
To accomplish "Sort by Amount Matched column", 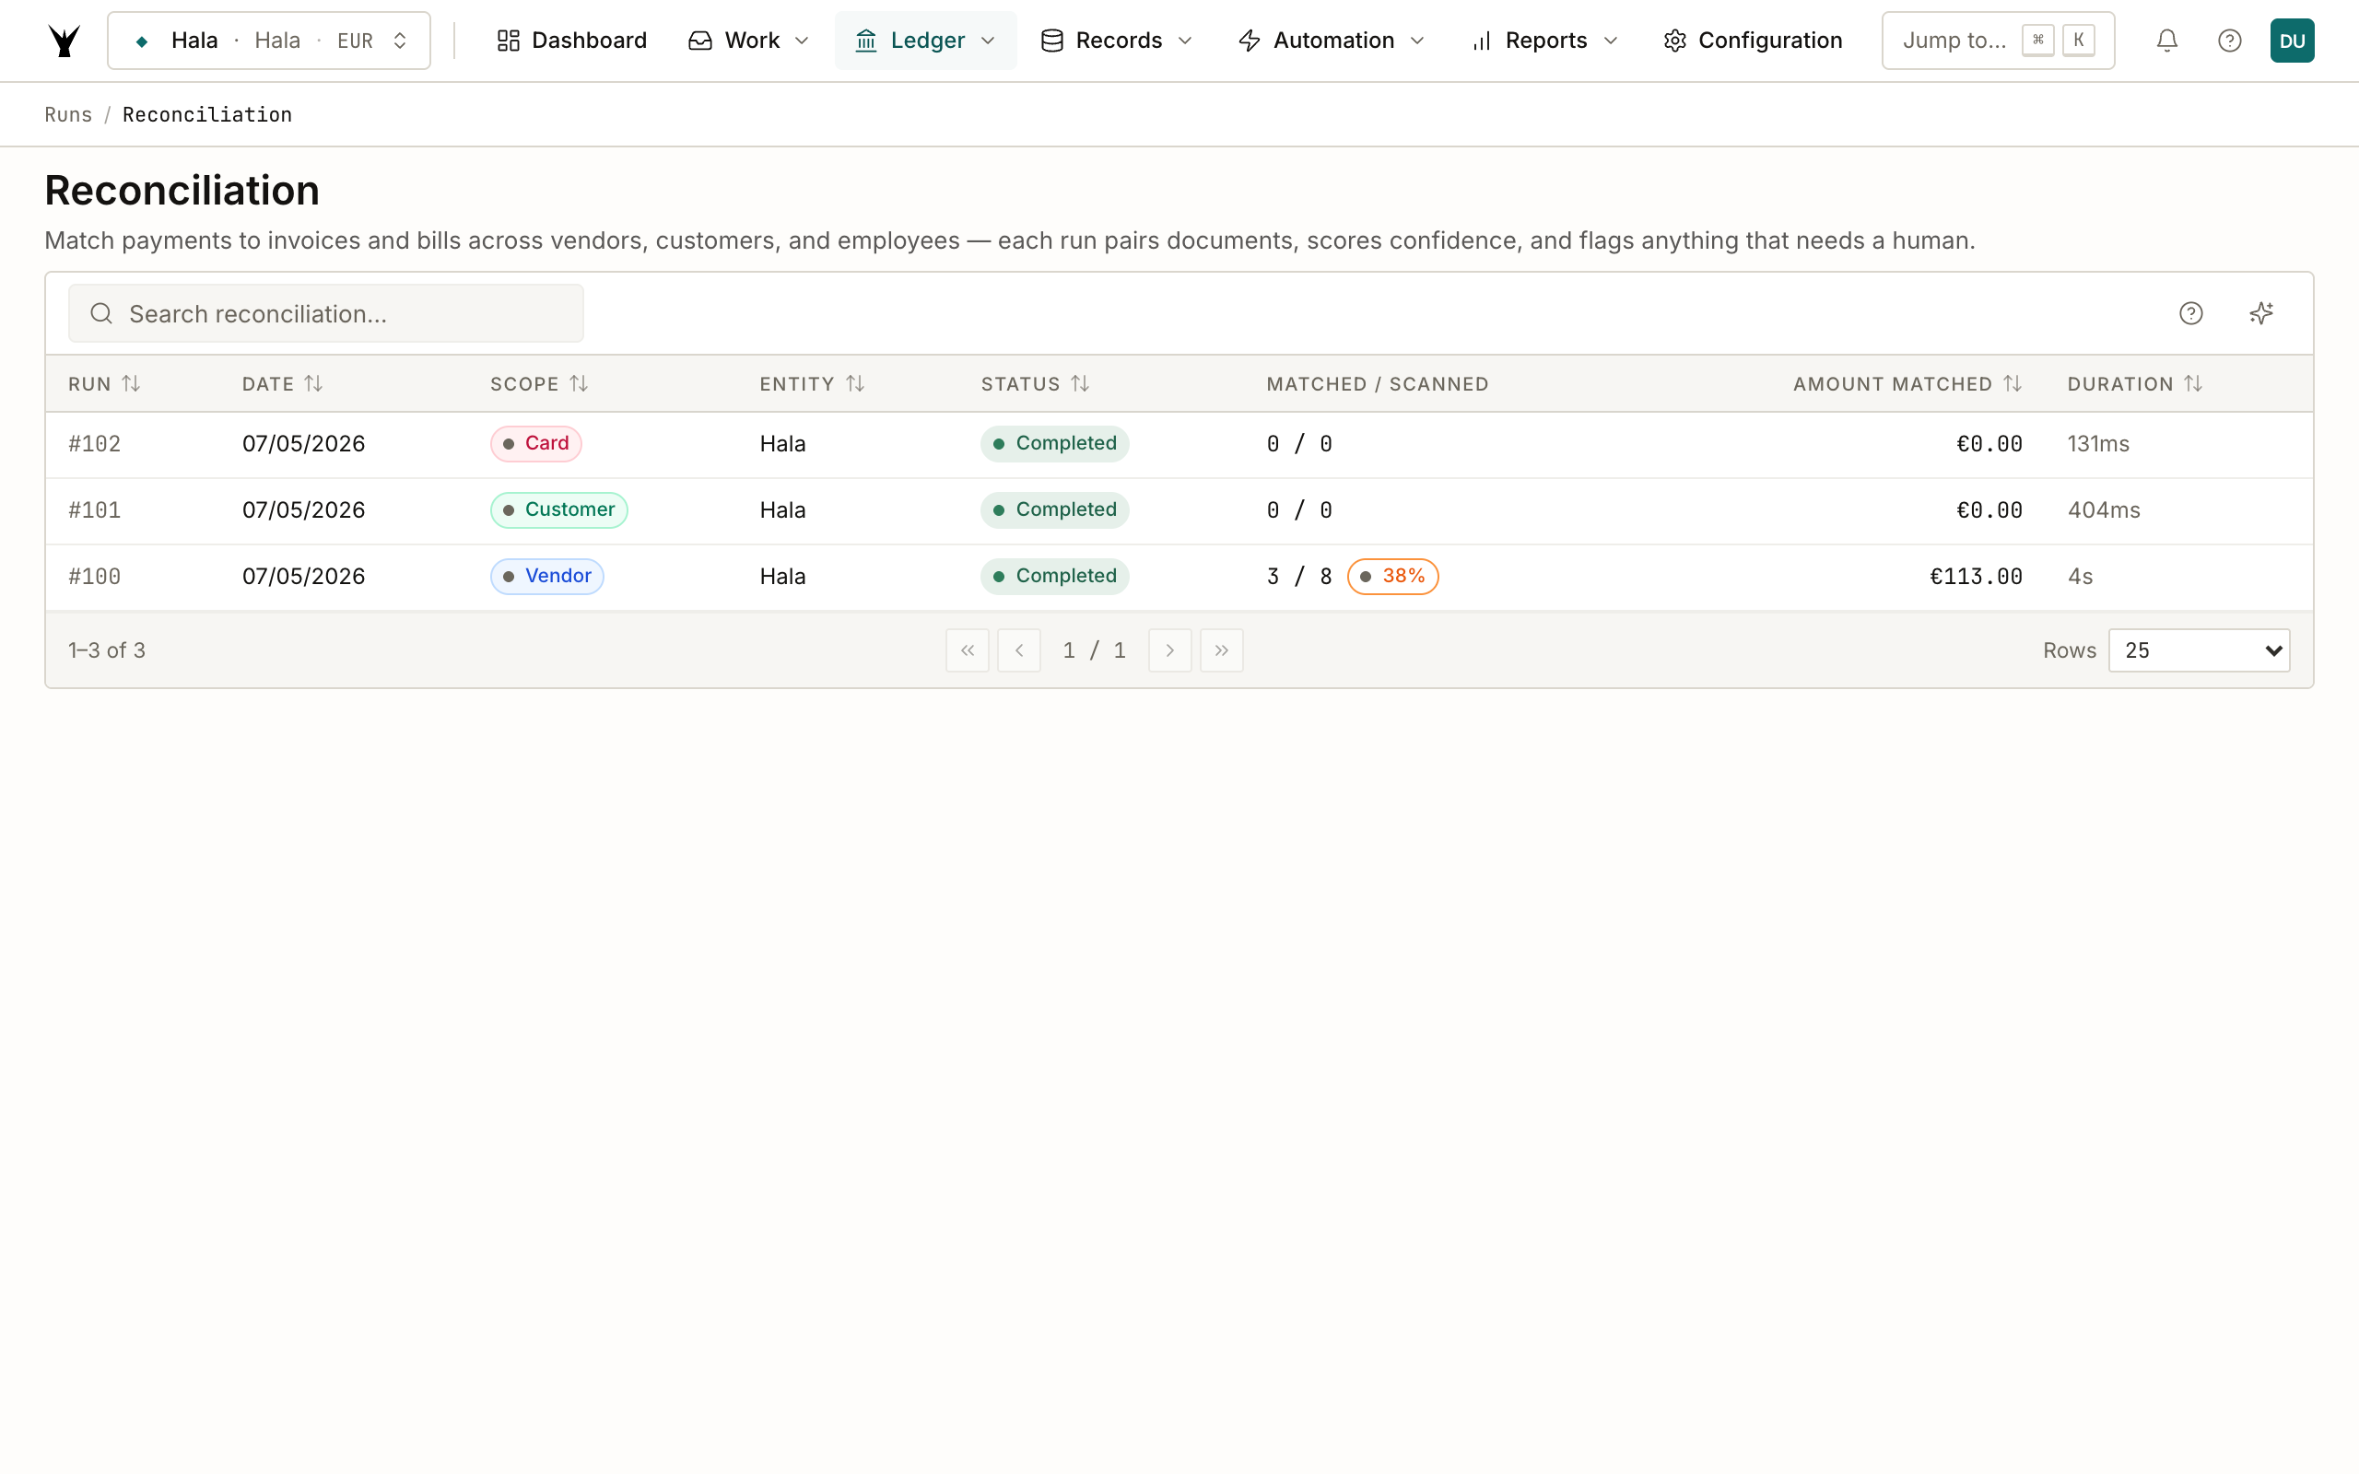I will click(1907, 383).
